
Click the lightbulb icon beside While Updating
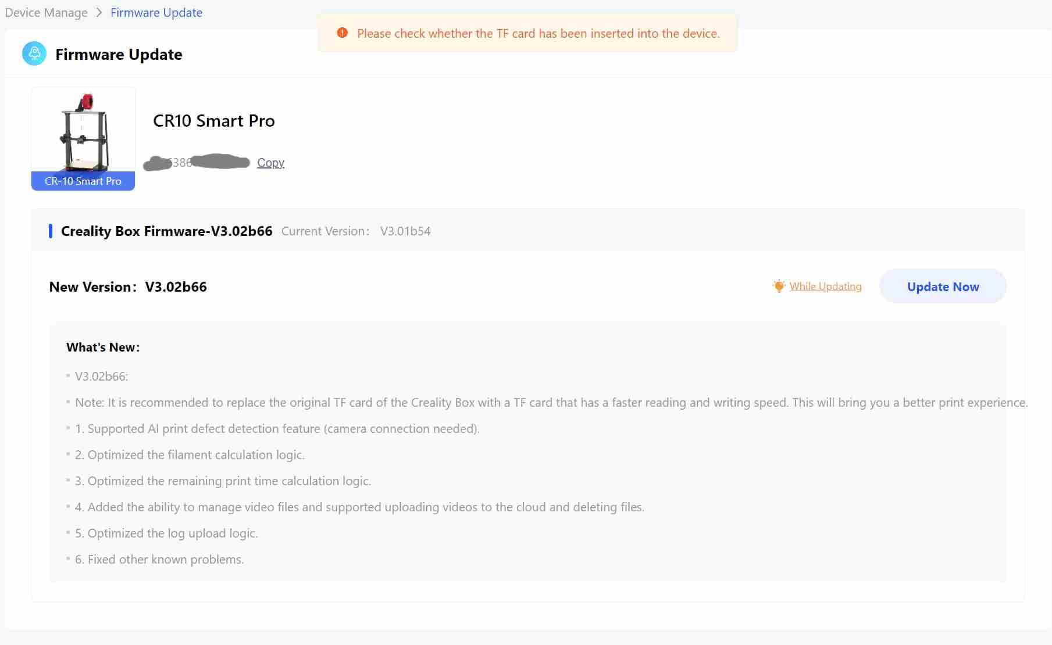tap(779, 286)
